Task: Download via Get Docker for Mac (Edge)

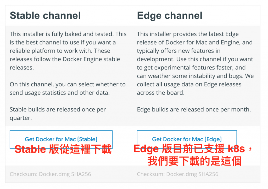Action: pyautogui.click(x=187, y=139)
